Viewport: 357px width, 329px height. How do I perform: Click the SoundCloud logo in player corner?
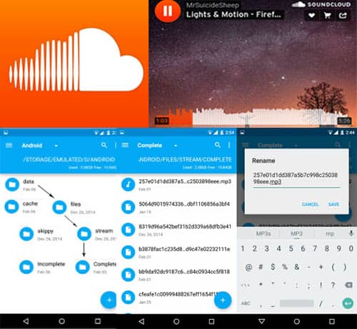321,4
